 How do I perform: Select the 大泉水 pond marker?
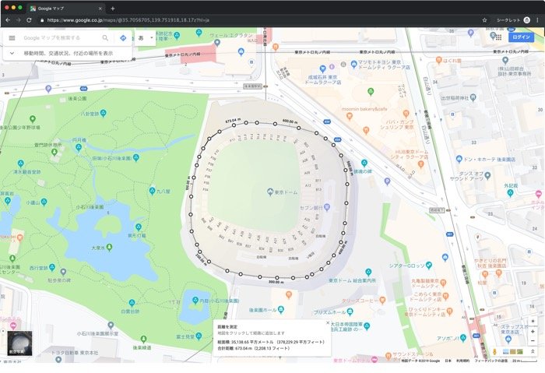tap(109, 247)
